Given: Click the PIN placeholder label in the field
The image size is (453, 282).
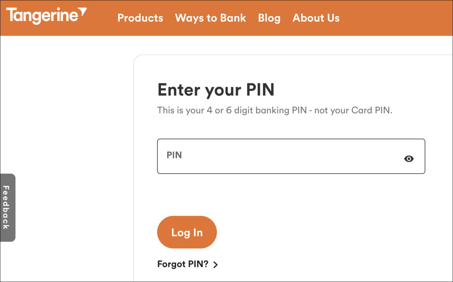Looking at the screenshot, I should pos(174,155).
